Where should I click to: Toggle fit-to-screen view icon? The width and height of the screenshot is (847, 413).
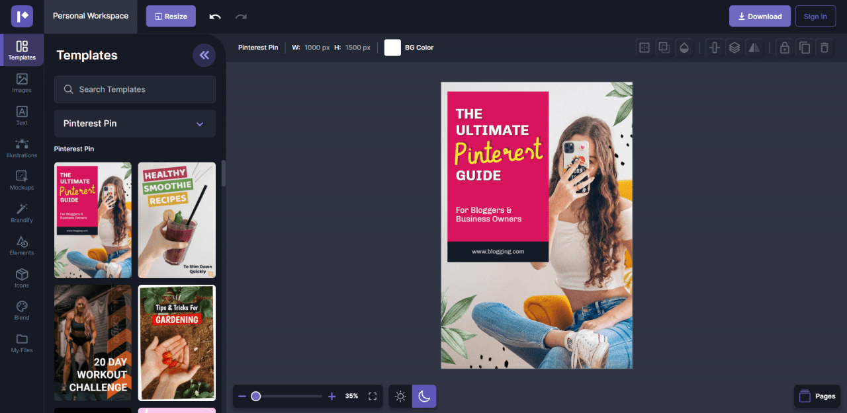click(373, 396)
